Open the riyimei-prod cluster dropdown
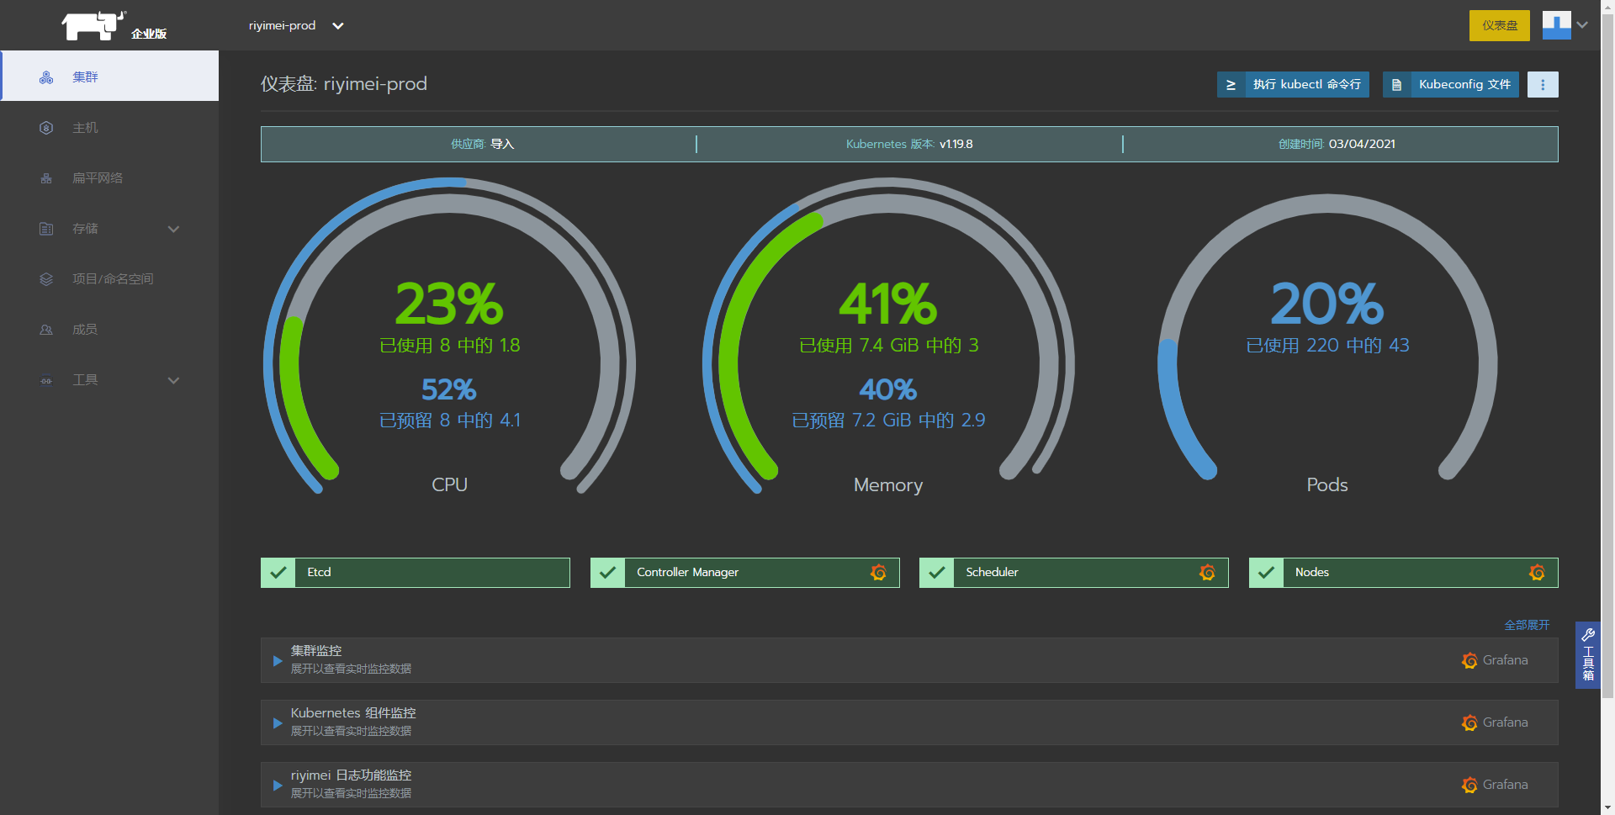Image resolution: width=1615 pixels, height=815 pixels. 296,25
